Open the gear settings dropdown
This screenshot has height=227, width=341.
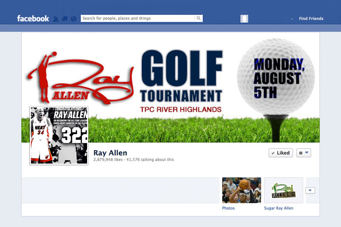[303, 153]
